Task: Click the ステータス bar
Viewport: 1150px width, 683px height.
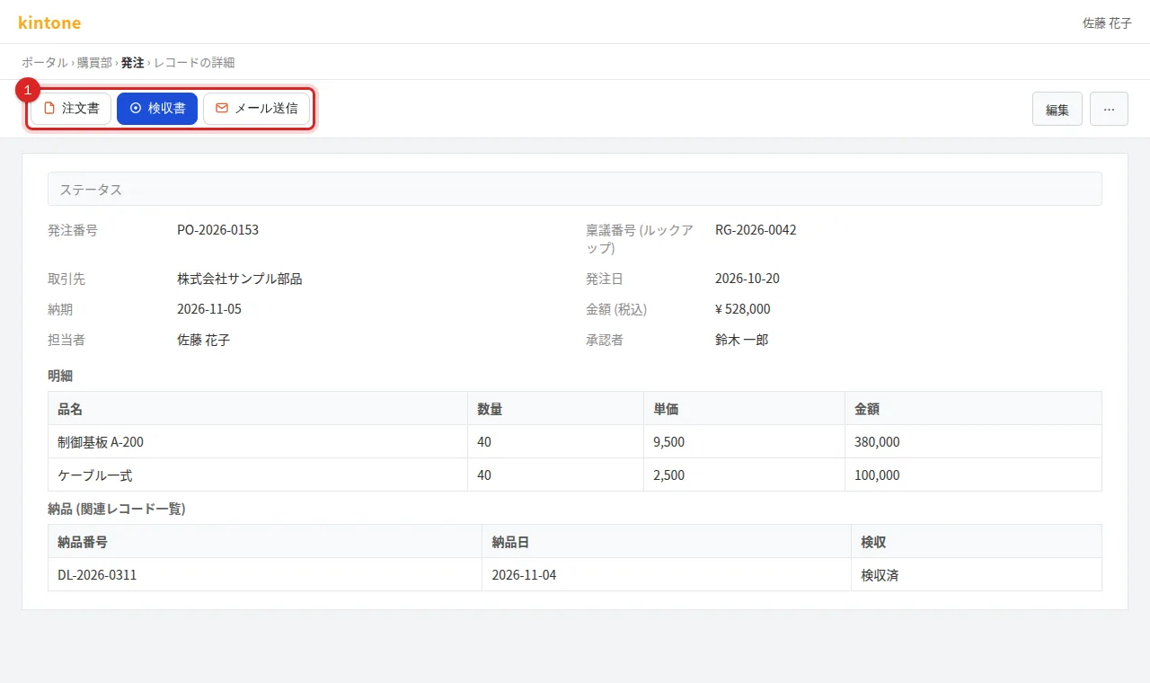Action: [x=575, y=189]
